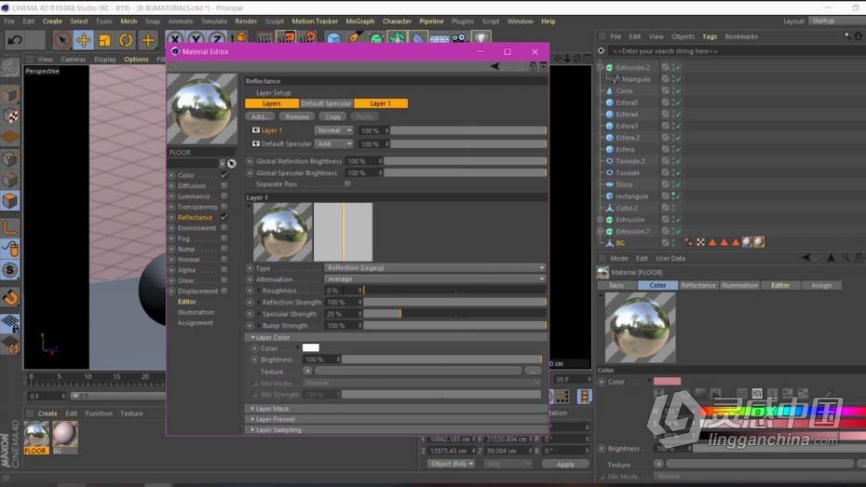The image size is (866, 487).
Task: Open the Type Reflection (Legacy) dropdown
Action: click(x=435, y=268)
